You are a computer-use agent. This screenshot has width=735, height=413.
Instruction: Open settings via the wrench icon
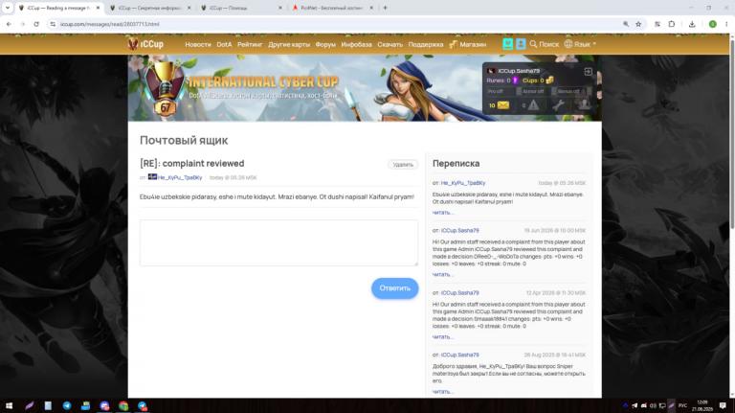[558, 105]
